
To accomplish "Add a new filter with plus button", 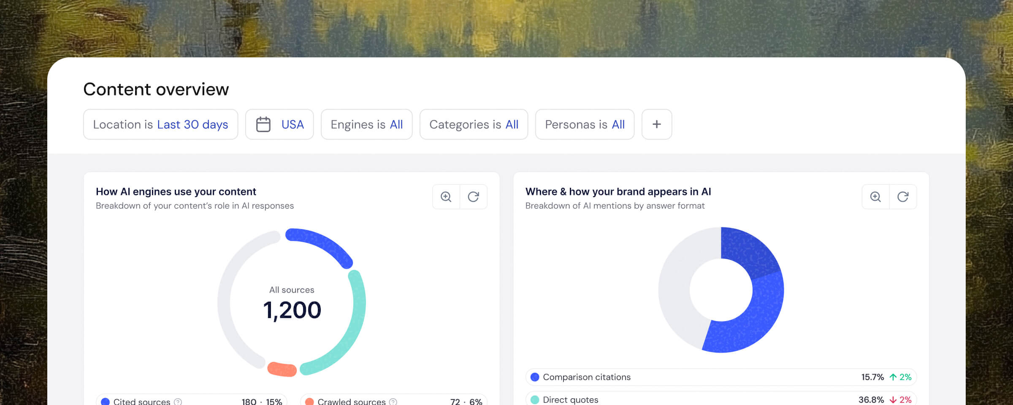I will [x=657, y=124].
